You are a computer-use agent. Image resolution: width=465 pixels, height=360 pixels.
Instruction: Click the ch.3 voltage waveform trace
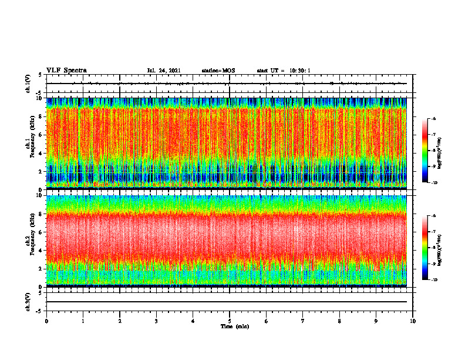(227, 302)
